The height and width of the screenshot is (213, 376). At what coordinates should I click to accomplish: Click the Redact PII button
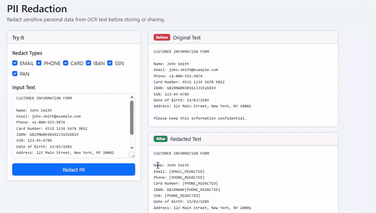pos(74,170)
